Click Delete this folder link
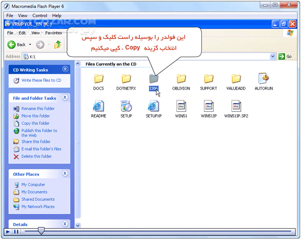 click(37, 156)
